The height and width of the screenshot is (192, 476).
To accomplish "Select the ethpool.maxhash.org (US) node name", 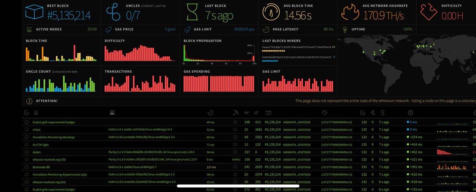I will 49,159.
